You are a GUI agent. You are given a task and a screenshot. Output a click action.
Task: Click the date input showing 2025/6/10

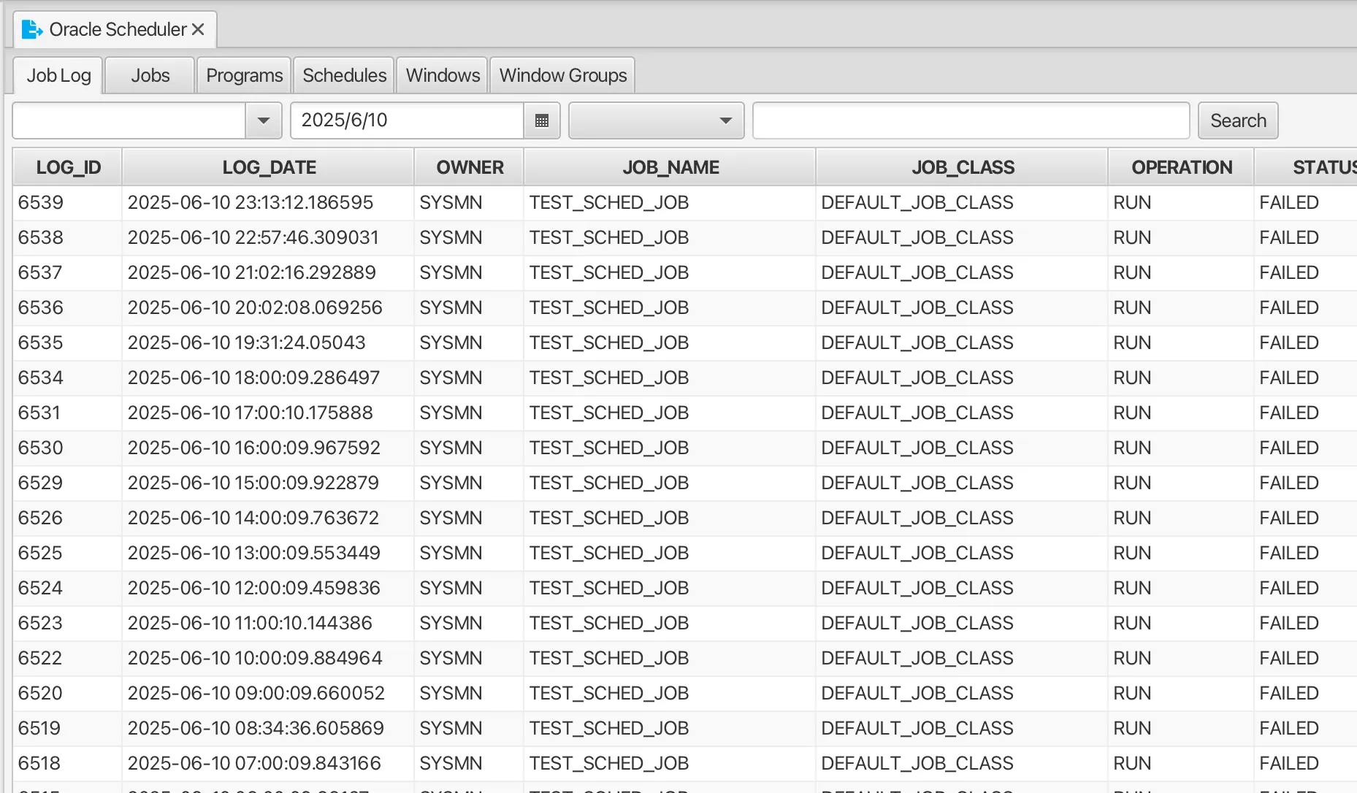point(406,120)
